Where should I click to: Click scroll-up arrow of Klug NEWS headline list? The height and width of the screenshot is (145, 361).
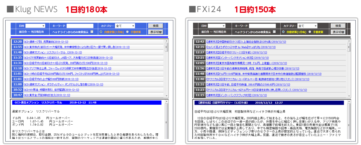167,41
